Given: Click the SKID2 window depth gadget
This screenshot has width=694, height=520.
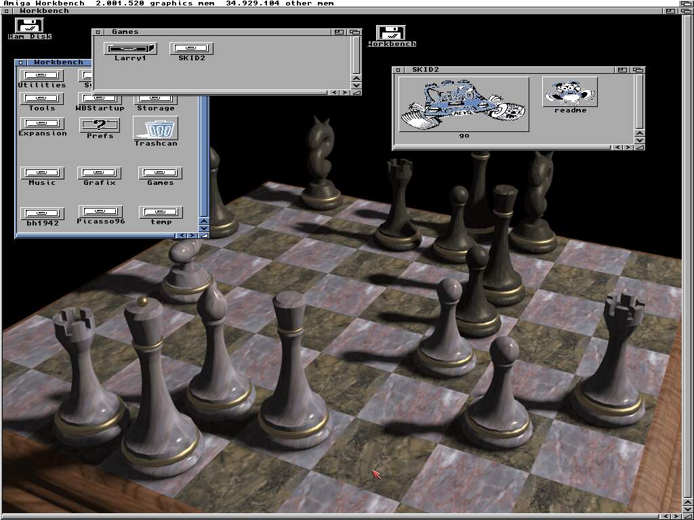Looking at the screenshot, I should 638,70.
